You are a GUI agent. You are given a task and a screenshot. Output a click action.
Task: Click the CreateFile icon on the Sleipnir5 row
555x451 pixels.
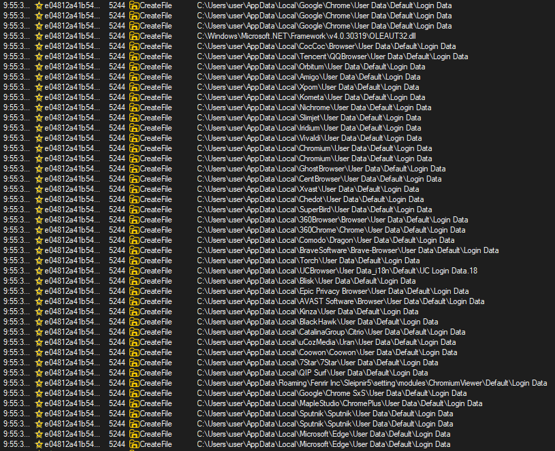(x=134, y=383)
